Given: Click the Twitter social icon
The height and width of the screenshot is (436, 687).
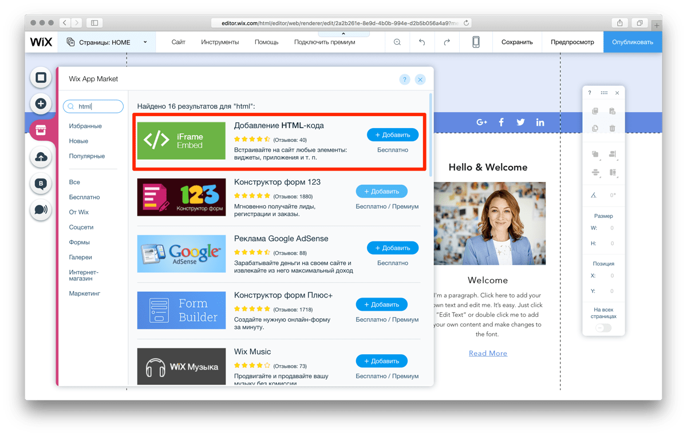Looking at the screenshot, I should click(520, 122).
